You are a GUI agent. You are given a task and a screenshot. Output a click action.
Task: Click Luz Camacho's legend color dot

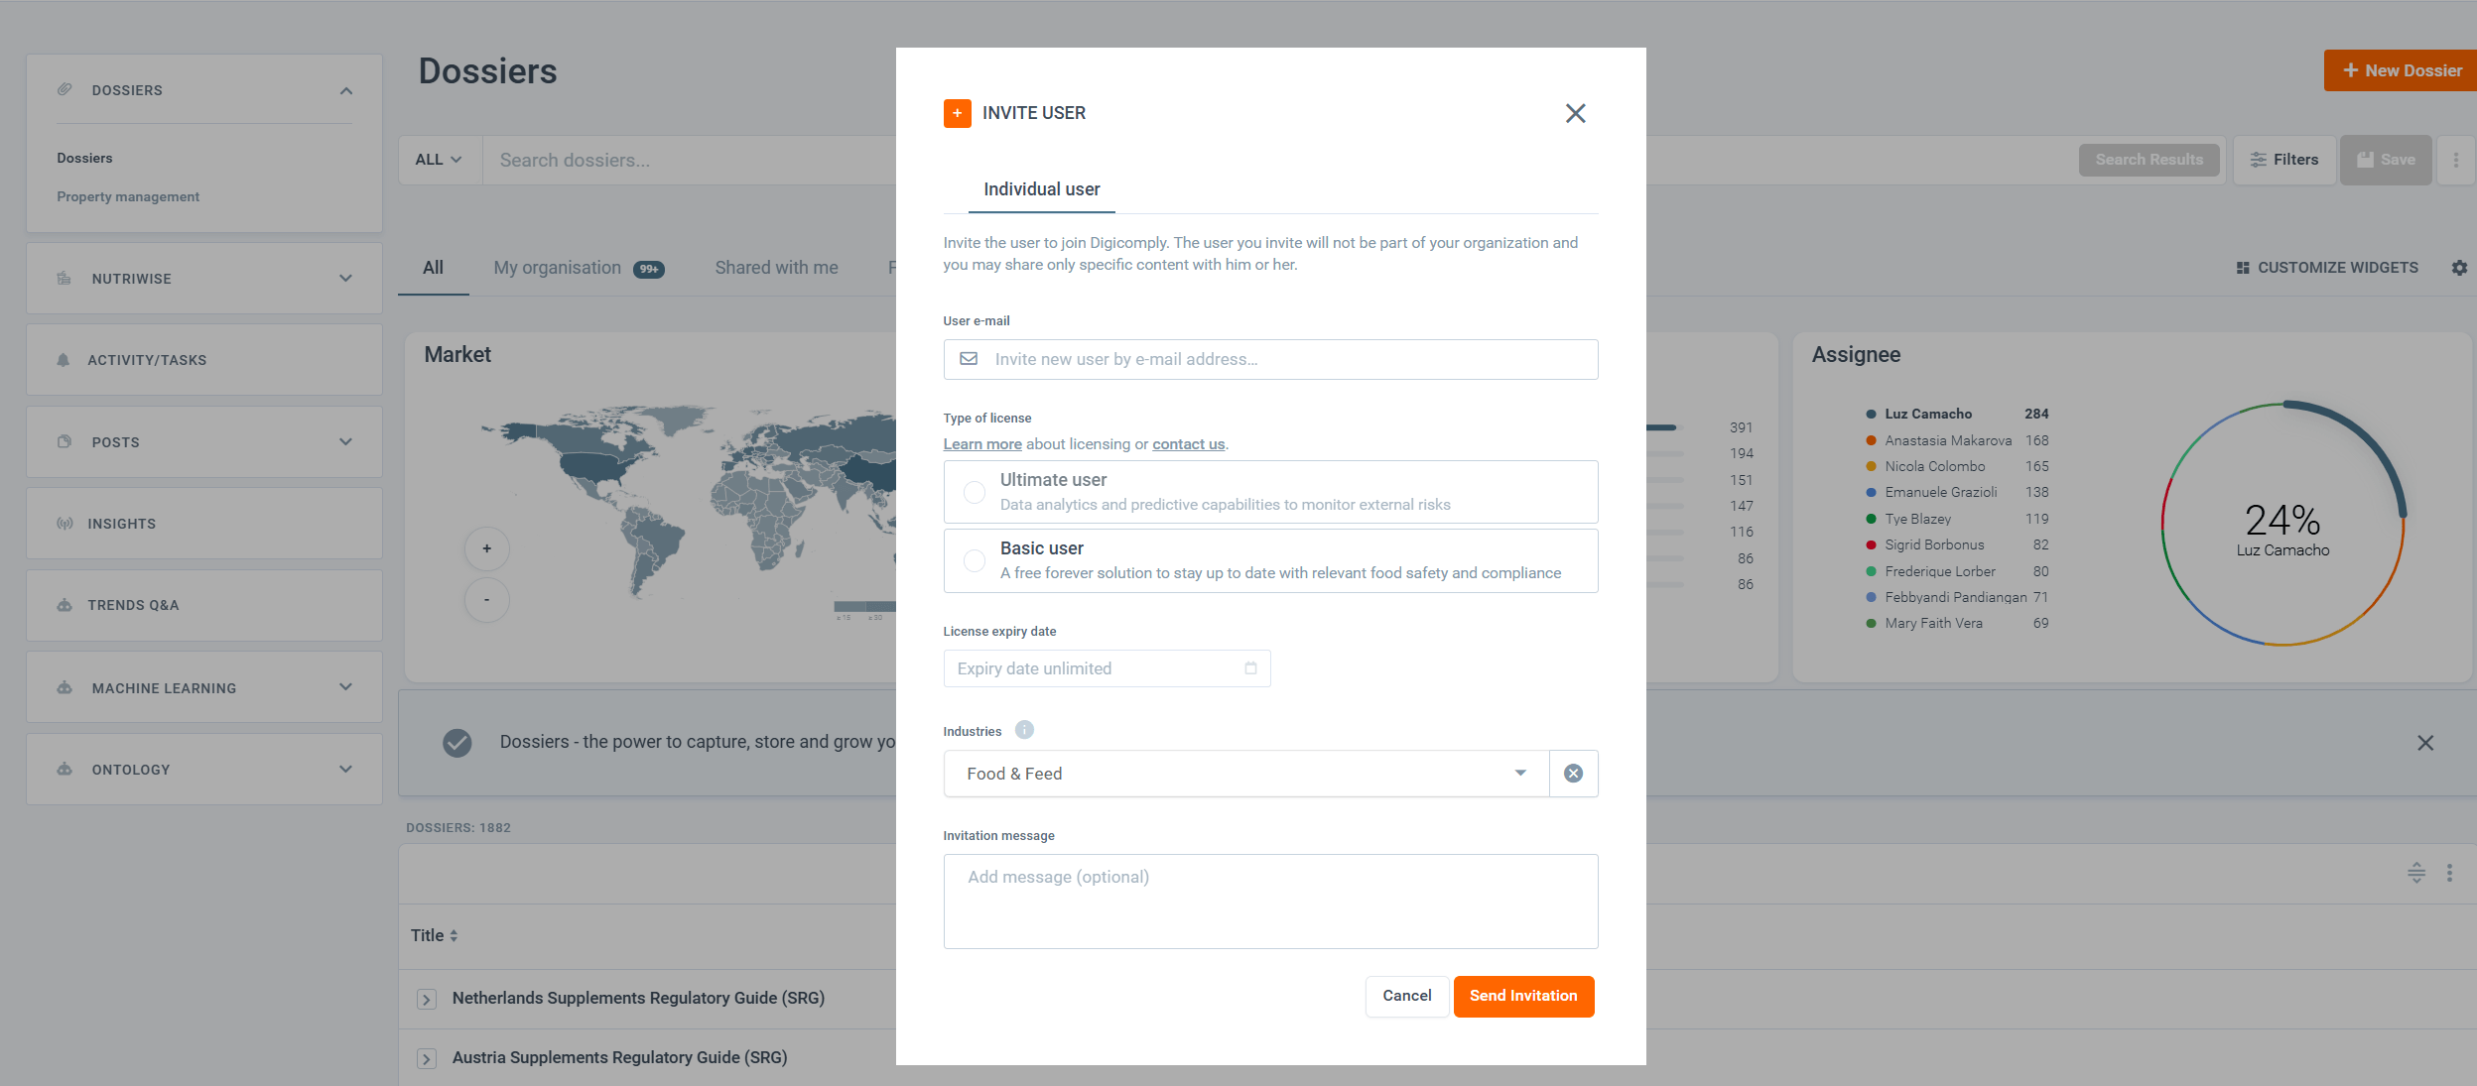pyautogui.click(x=1871, y=415)
